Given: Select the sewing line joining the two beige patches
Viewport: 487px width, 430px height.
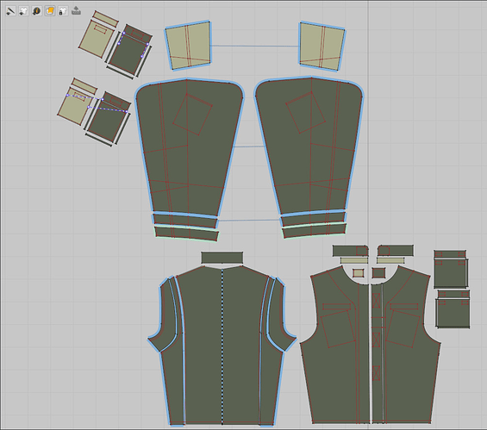Looking at the screenshot, I should pos(255,46).
